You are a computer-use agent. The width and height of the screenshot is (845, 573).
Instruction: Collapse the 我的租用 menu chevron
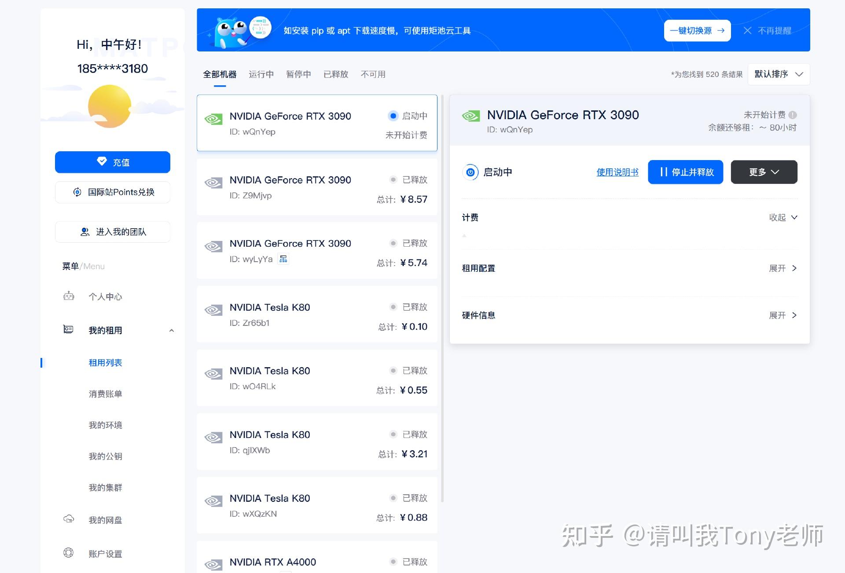(172, 331)
